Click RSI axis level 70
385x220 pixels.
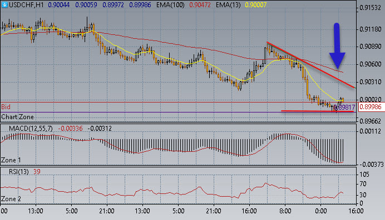pos(363,184)
